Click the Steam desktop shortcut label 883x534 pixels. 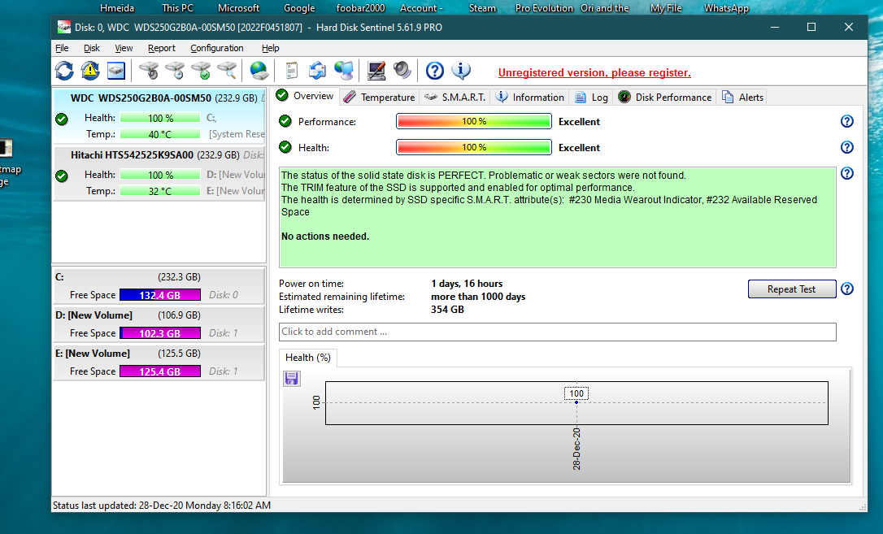483,8
